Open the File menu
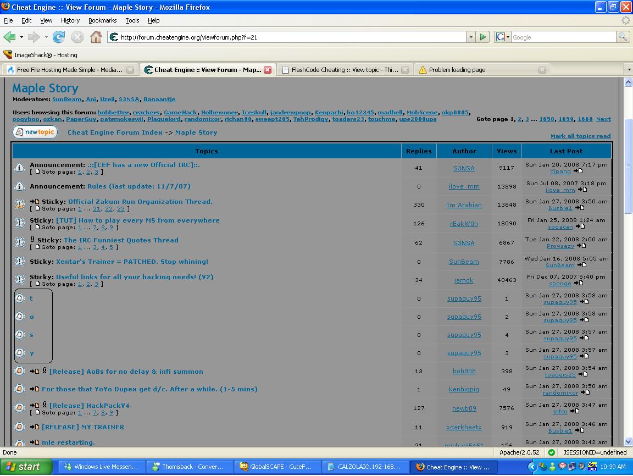 tap(8, 20)
